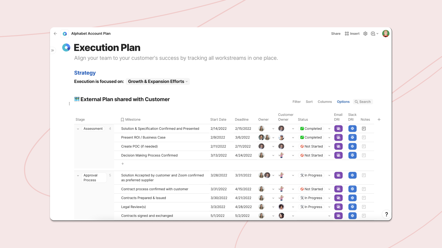This screenshot has width=442, height=248.
Task: Open the Filter menu above the table
Action: [x=296, y=101]
